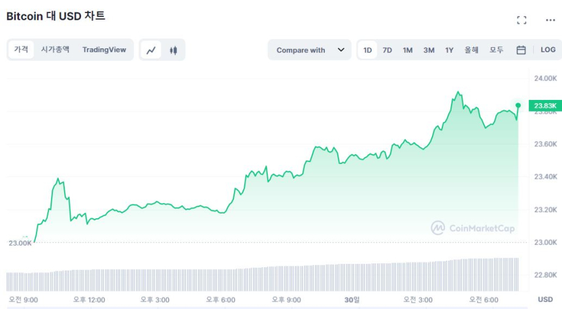
Task: Click the Compare with chevron arrow
Action: tap(340, 50)
